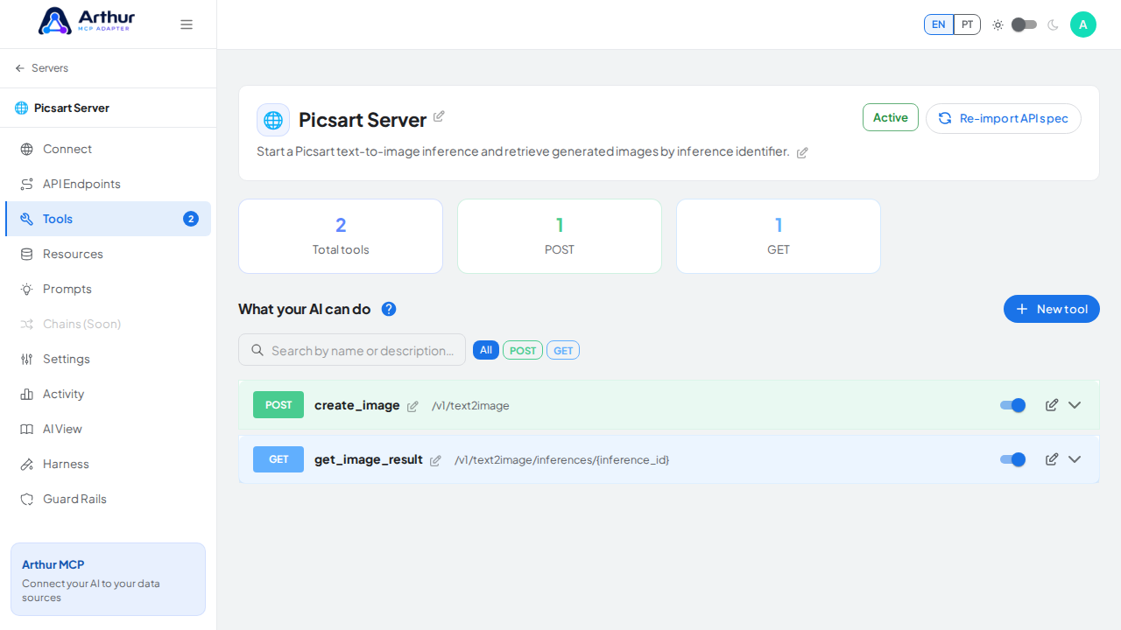Click the Chains (Soon) item
This screenshot has height=630, width=1121.
click(108, 324)
